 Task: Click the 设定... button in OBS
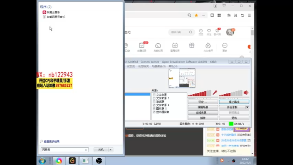pyautogui.click(x=203, y=102)
